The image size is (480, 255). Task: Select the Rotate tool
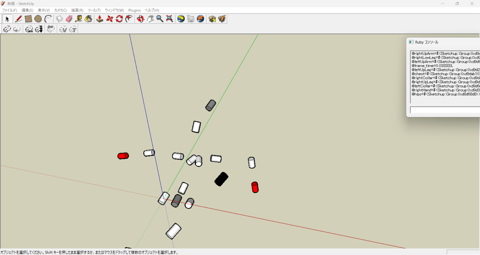pyautogui.click(x=119, y=19)
